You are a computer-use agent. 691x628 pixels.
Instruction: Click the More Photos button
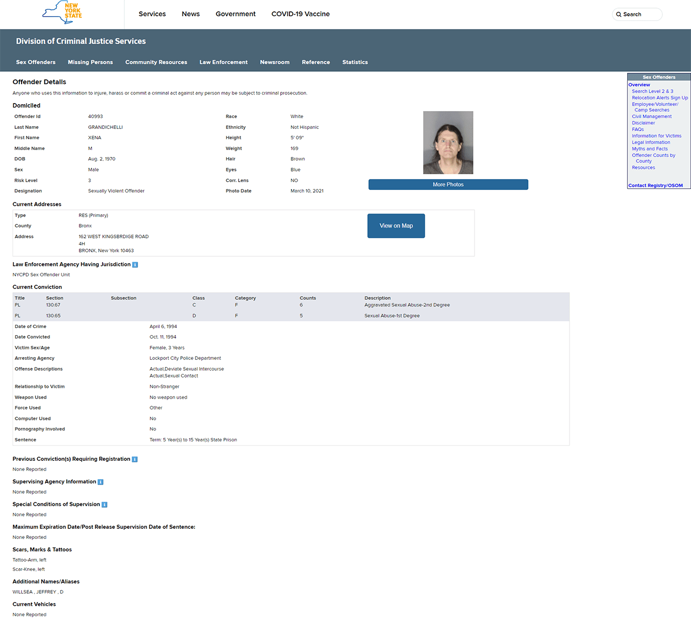point(448,185)
